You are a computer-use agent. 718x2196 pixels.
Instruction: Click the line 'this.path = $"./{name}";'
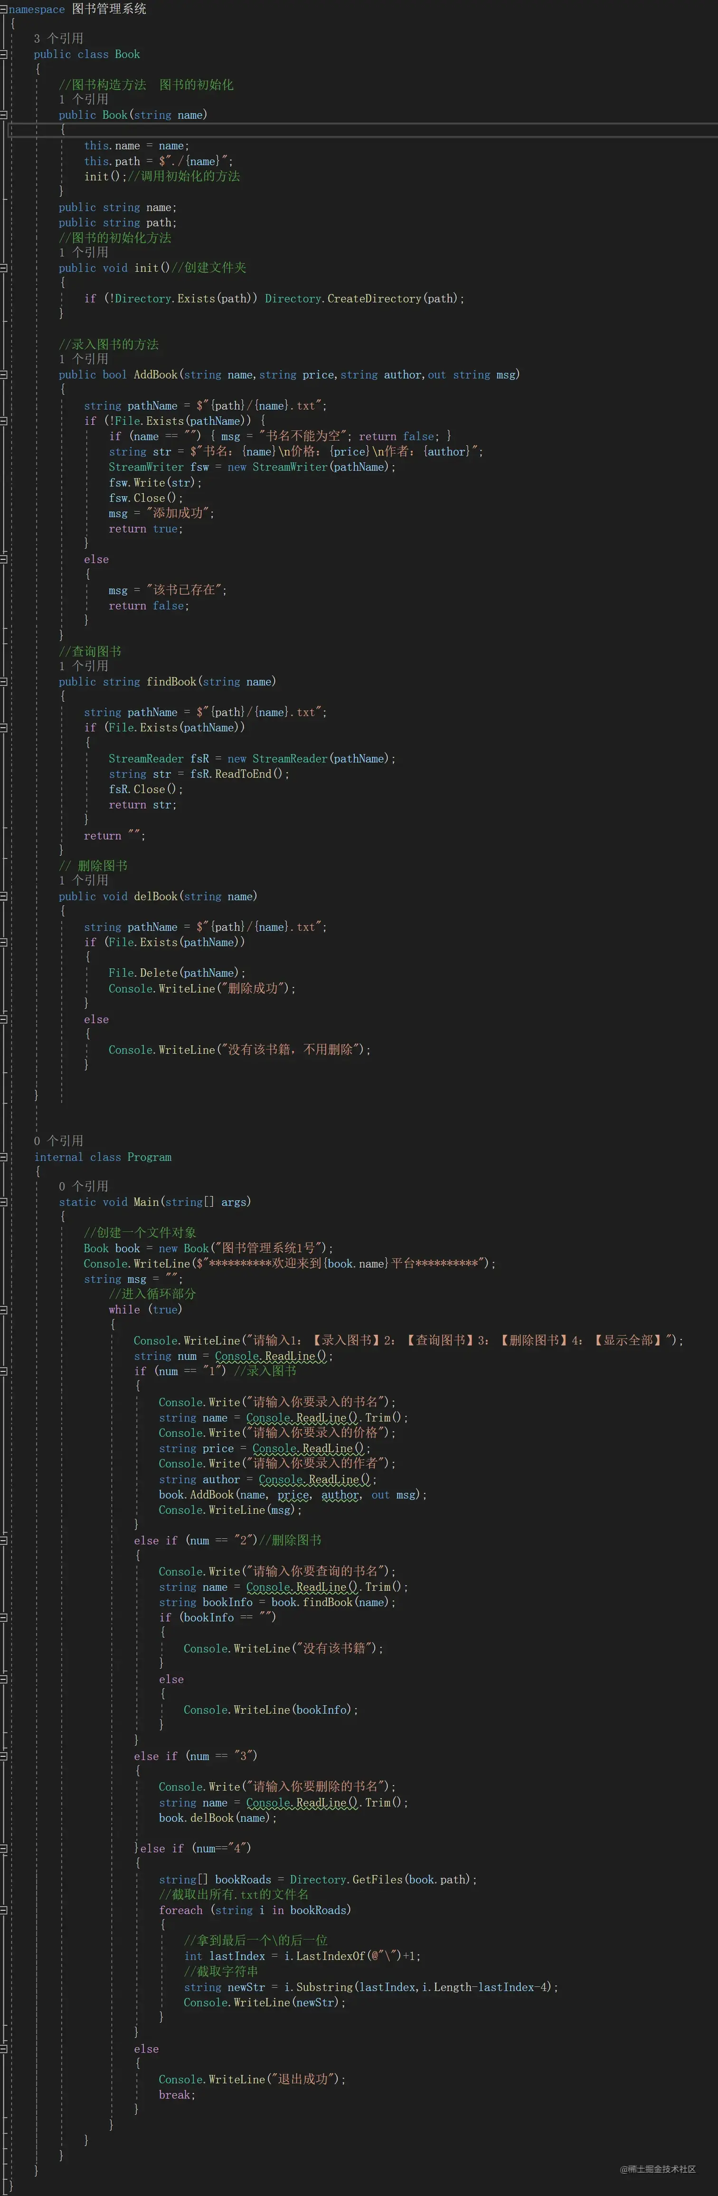158,161
